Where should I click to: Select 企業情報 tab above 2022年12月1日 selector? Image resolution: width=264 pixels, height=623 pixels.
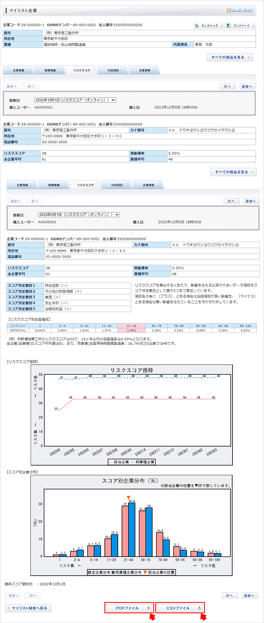pyautogui.click(x=18, y=70)
